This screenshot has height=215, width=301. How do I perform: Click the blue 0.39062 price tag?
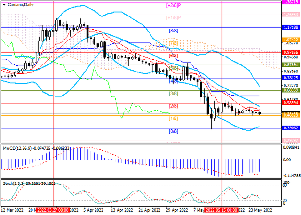291,128
